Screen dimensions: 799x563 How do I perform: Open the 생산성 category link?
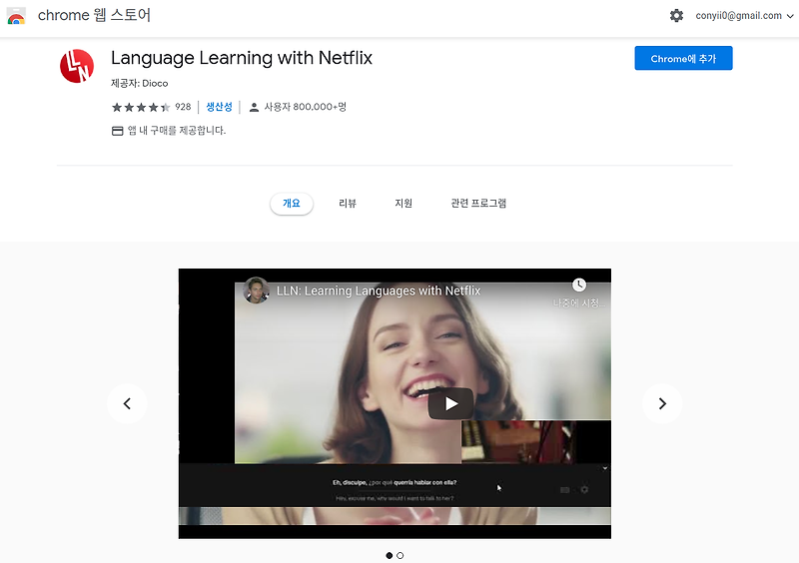(219, 107)
